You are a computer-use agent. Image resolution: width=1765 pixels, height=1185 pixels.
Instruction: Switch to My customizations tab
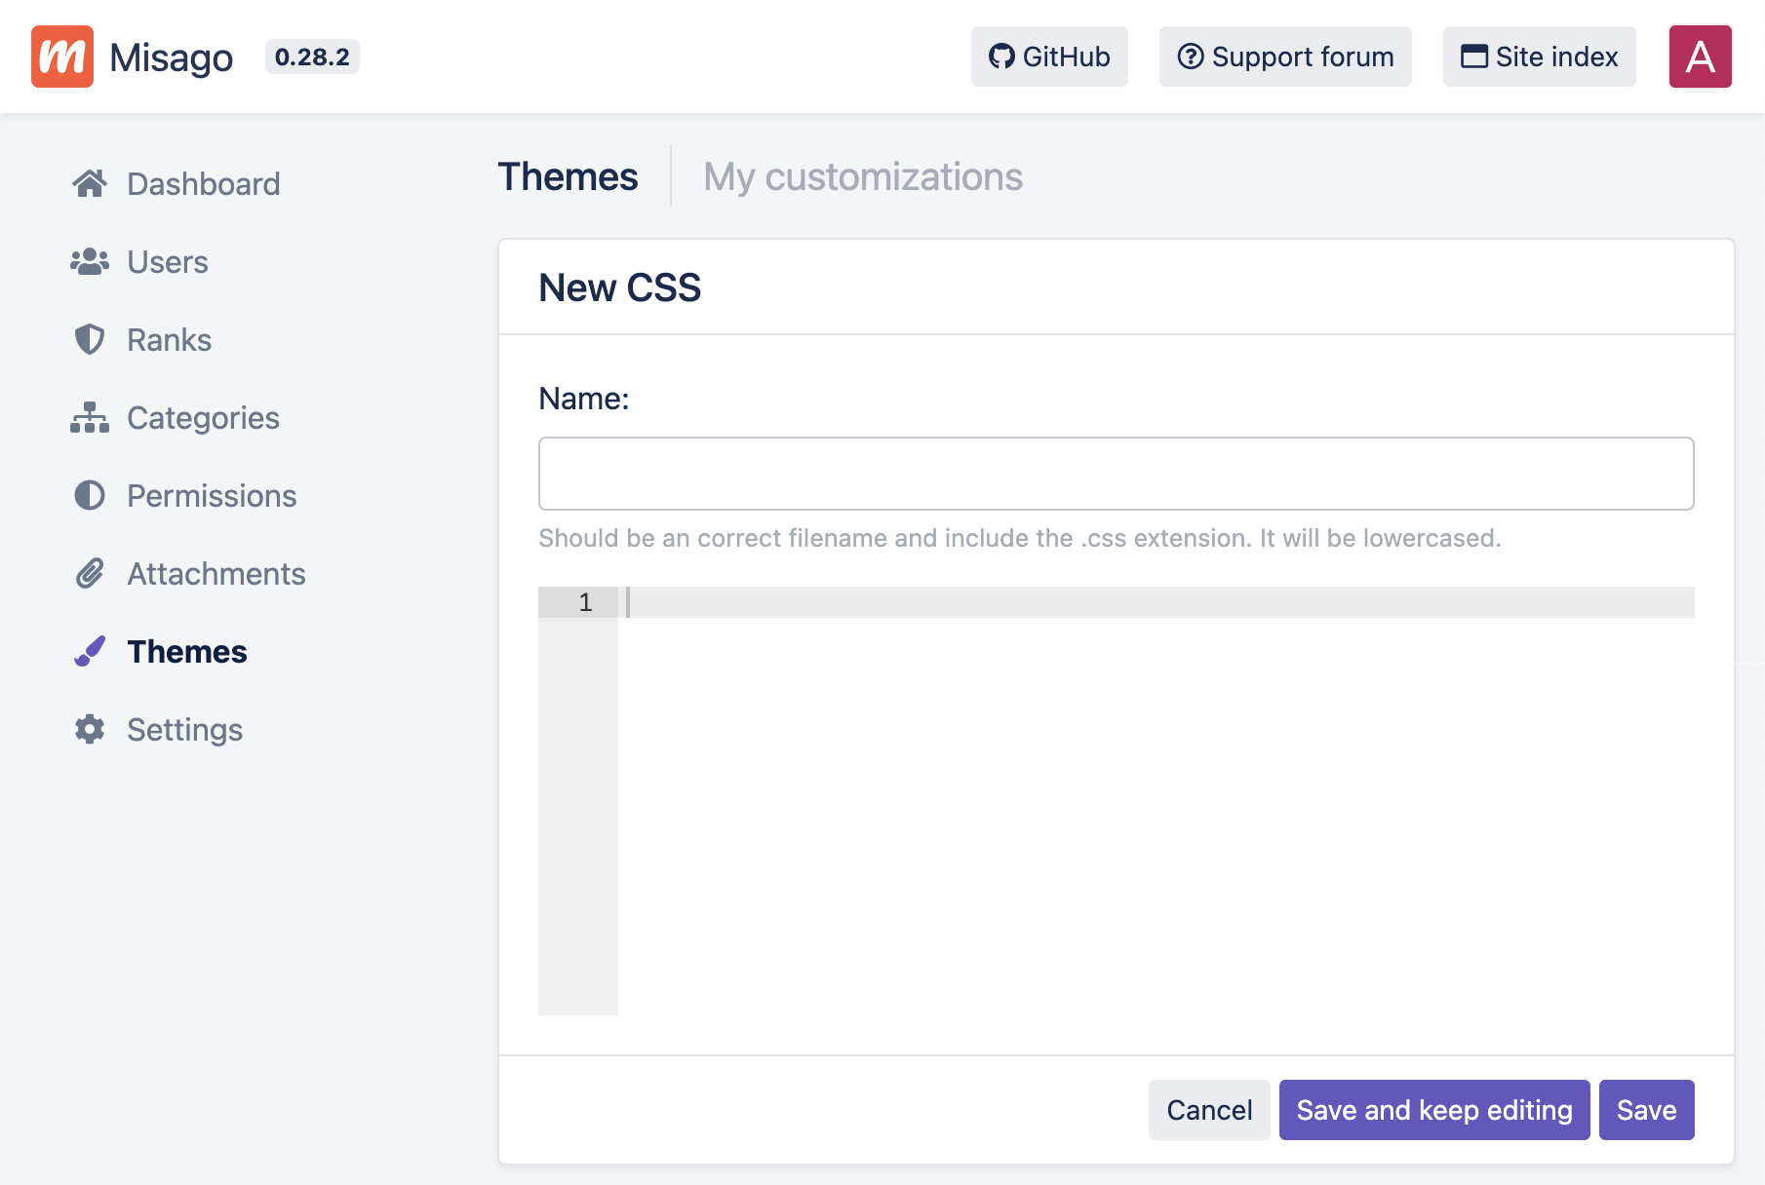point(862,177)
